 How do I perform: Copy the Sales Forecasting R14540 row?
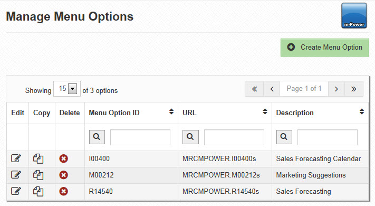tap(39, 191)
